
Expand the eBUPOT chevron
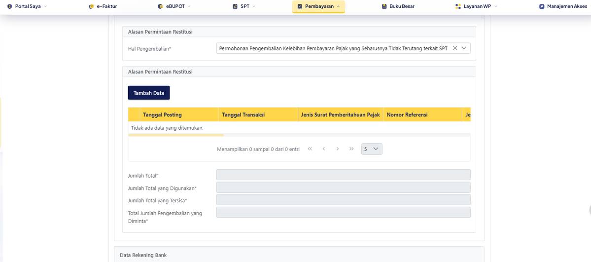pos(189,6)
